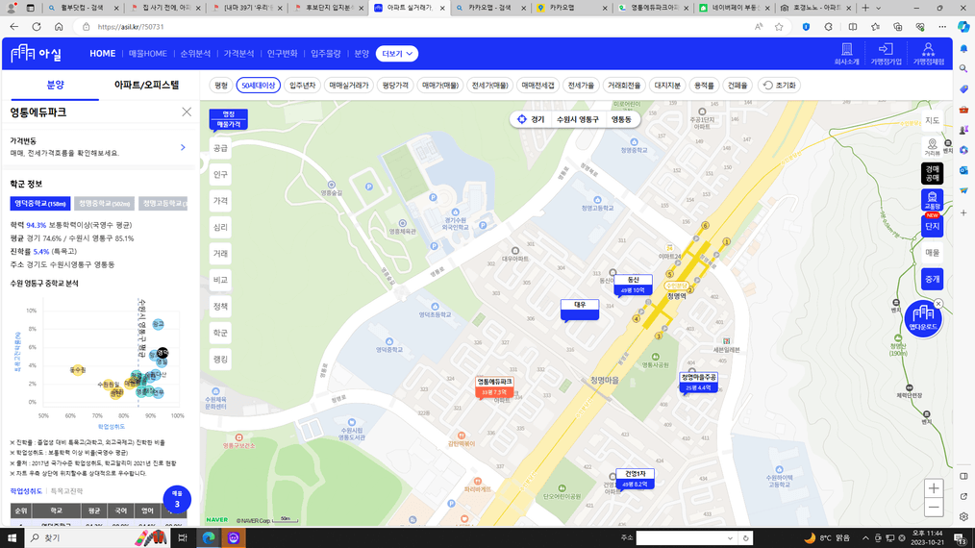Zoom in on the map
Screen dimensions: 975x548
point(934,488)
